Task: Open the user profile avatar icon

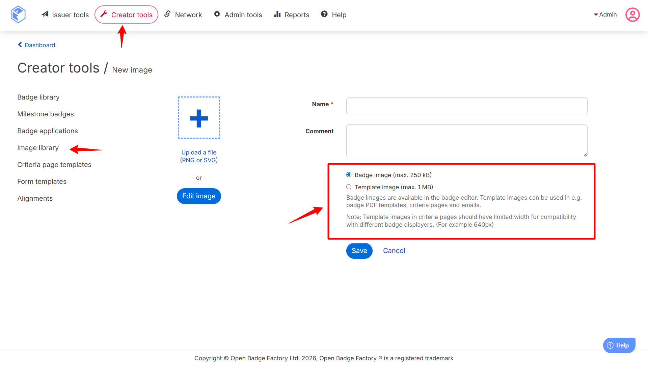Action: click(632, 15)
